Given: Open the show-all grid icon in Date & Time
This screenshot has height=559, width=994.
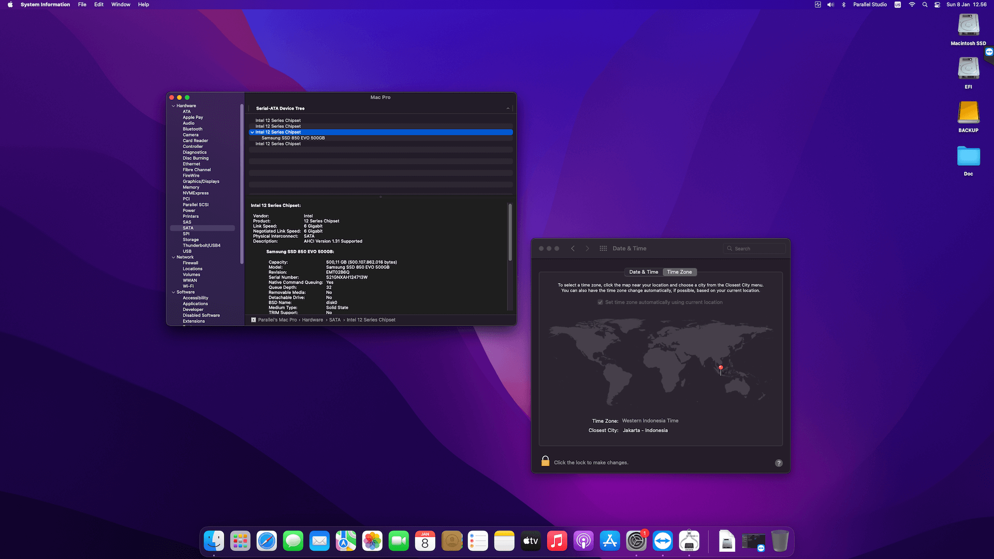Looking at the screenshot, I should point(603,248).
